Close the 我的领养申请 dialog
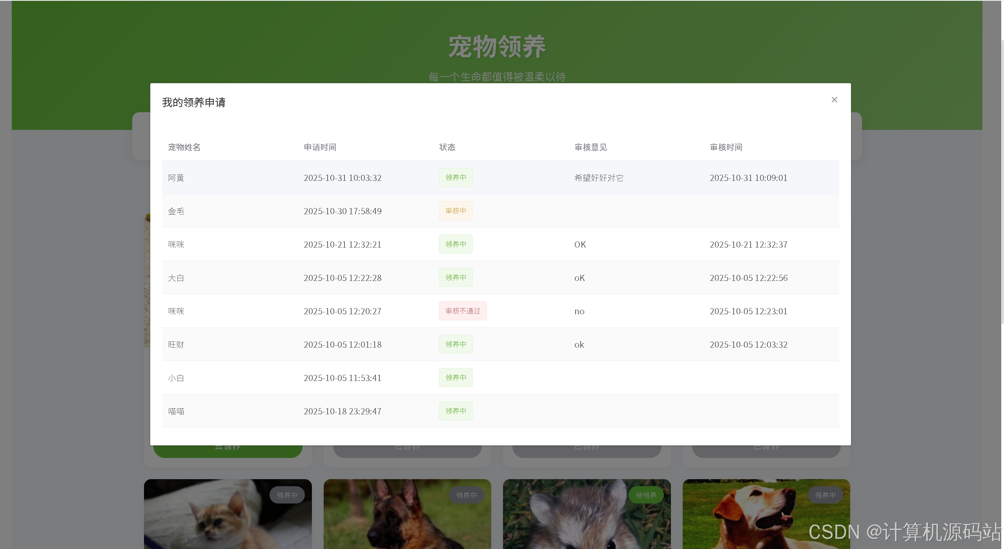Image resolution: width=1004 pixels, height=549 pixels. tap(834, 100)
